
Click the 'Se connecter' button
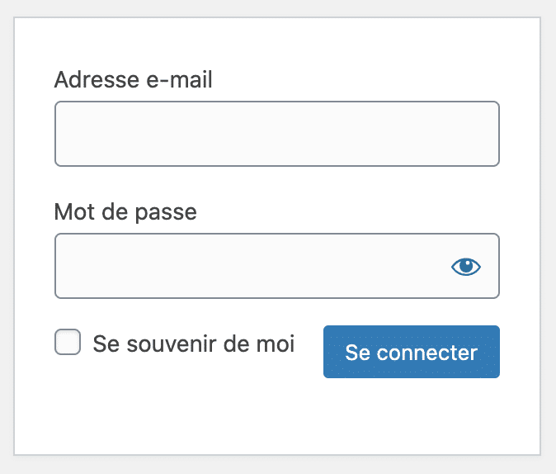pyautogui.click(x=412, y=352)
